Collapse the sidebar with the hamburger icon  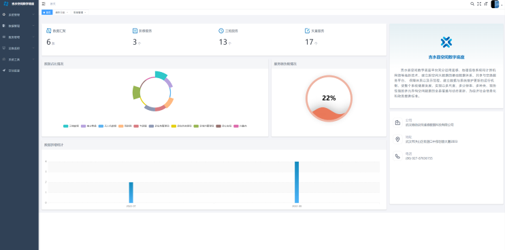tap(44, 4)
